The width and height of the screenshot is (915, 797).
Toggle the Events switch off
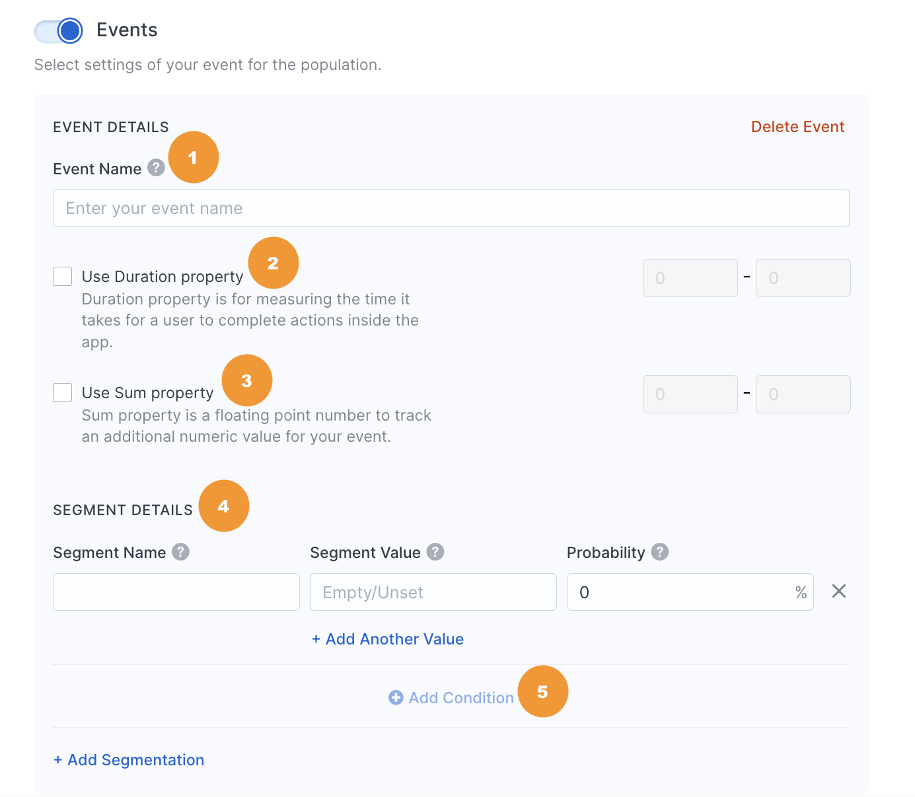click(x=59, y=30)
